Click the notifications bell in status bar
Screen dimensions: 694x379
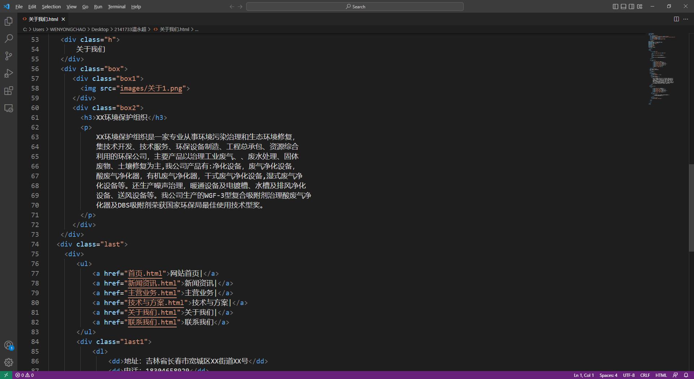[686, 375]
